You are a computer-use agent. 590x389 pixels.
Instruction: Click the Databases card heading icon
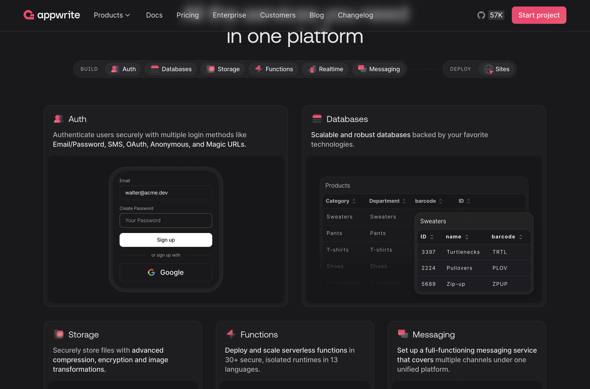pos(317,119)
